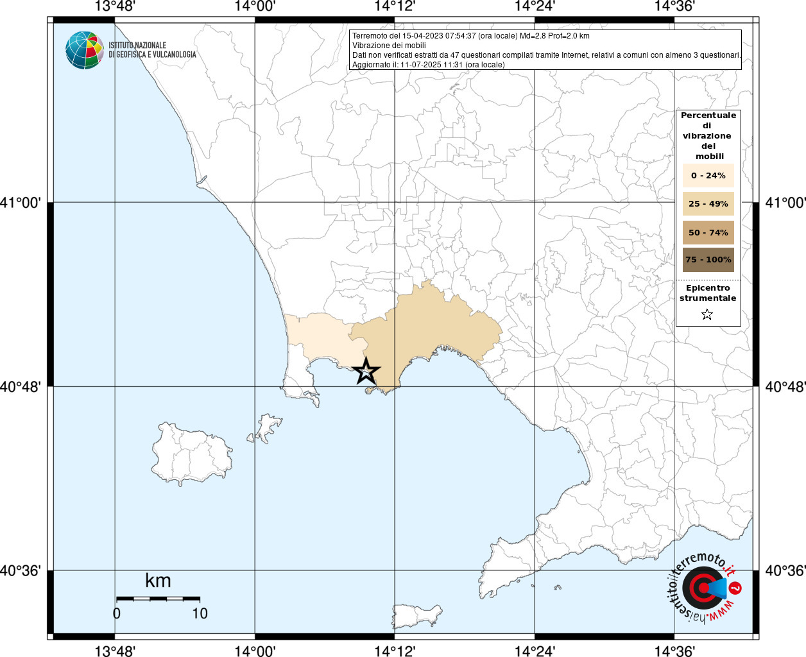Click the top 14°00' longitude label
The height and width of the screenshot is (657, 806).
pyautogui.click(x=255, y=6)
